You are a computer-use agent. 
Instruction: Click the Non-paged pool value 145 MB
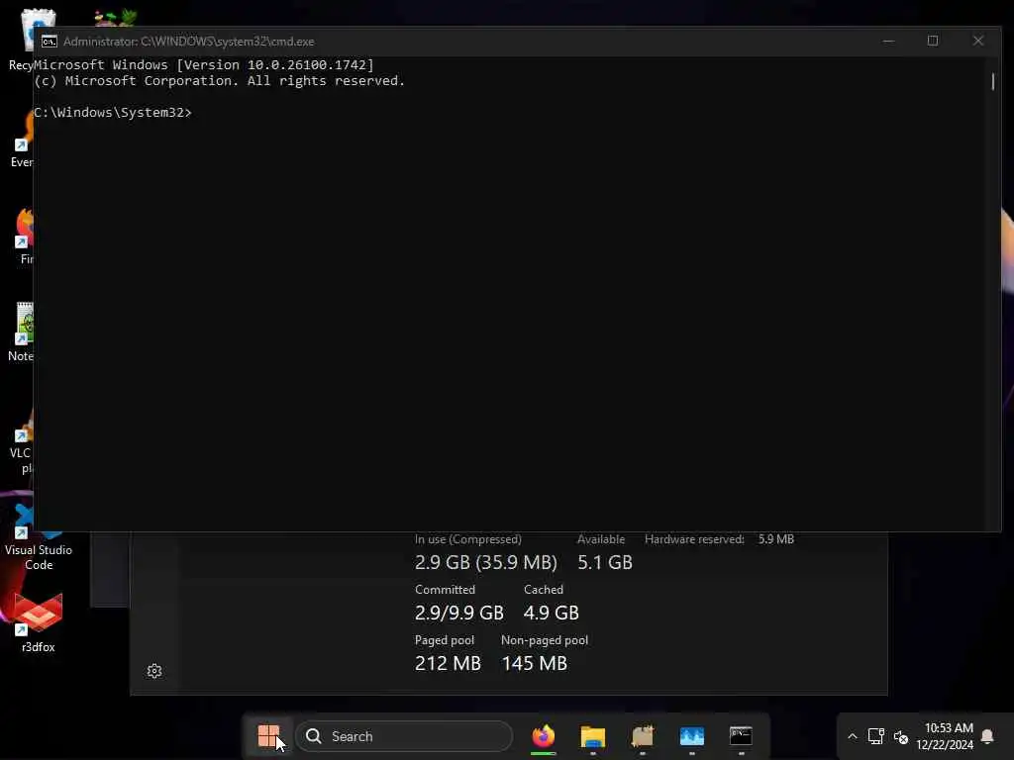pyautogui.click(x=534, y=663)
